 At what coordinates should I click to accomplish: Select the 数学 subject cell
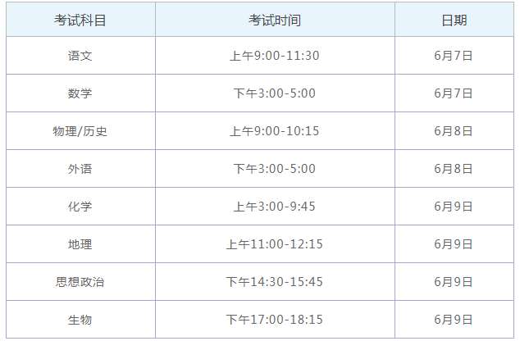(x=80, y=93)
